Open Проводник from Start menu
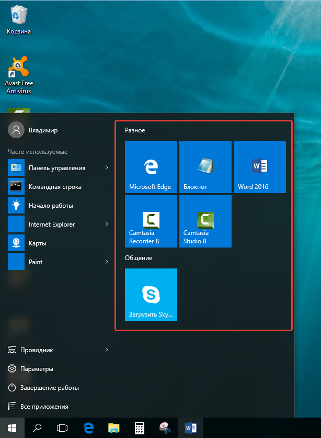The height and width of the screenshot is (438, 321). point(59,350)
